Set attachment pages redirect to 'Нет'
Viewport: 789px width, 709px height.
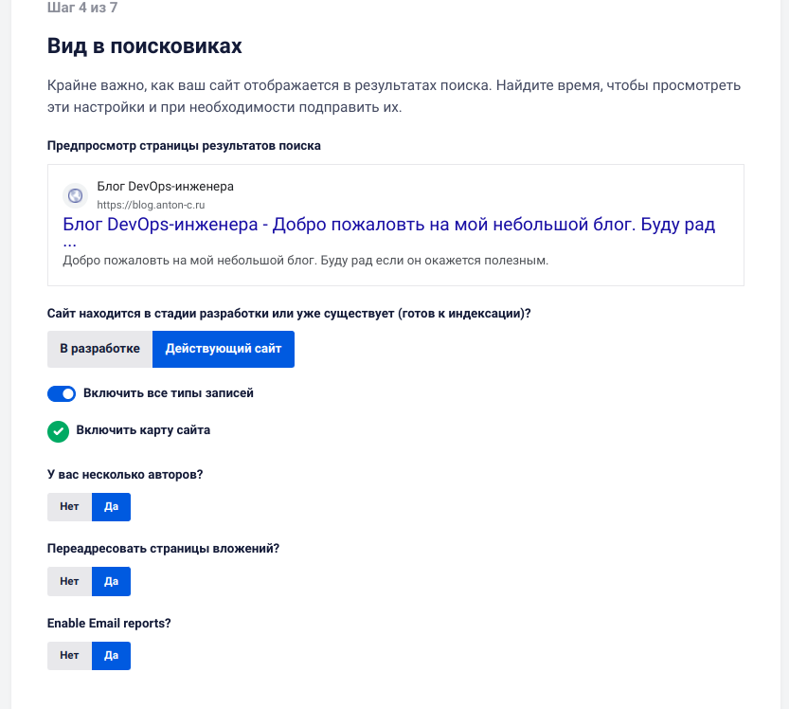(69, 581)
